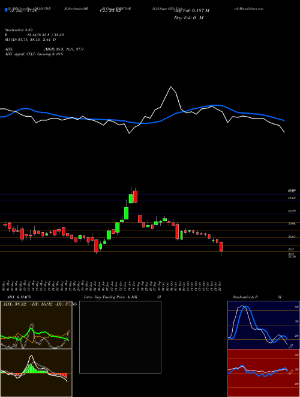Select the "ADX signal: SELL" text

(21, 54)
